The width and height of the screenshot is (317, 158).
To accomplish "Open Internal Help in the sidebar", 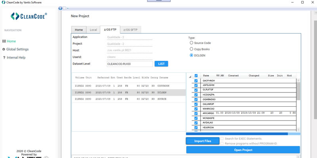I will [x=16, y=58].
